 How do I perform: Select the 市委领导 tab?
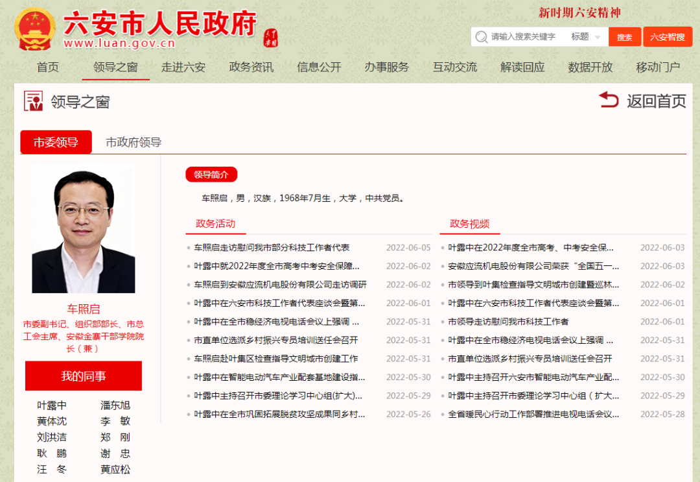(x=56, y=143)
